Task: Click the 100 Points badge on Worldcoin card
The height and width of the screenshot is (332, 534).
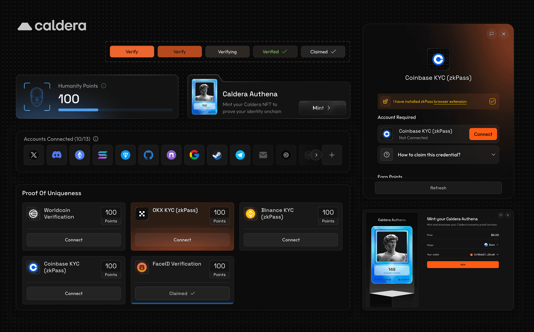Action: (x=111, y=216)
